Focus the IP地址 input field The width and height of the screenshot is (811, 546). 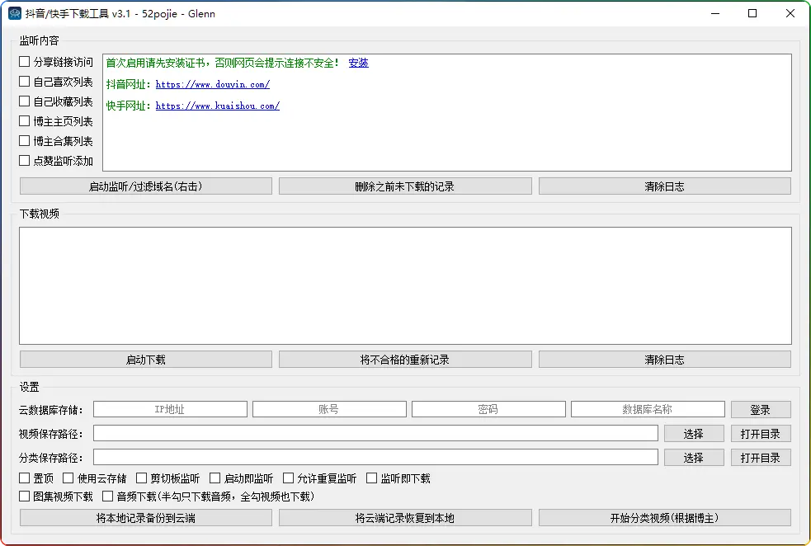[x=170, y=409]
